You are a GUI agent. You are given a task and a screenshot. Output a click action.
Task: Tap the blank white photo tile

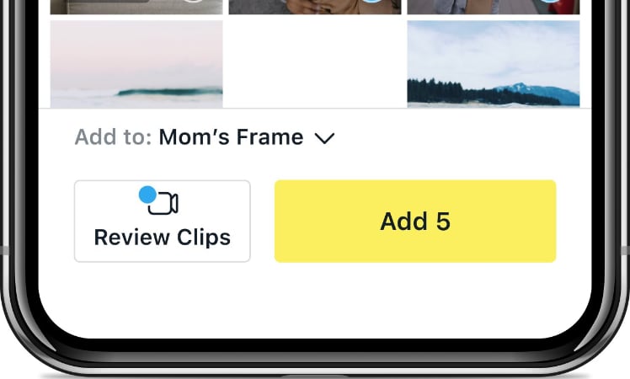click(315, 64)
